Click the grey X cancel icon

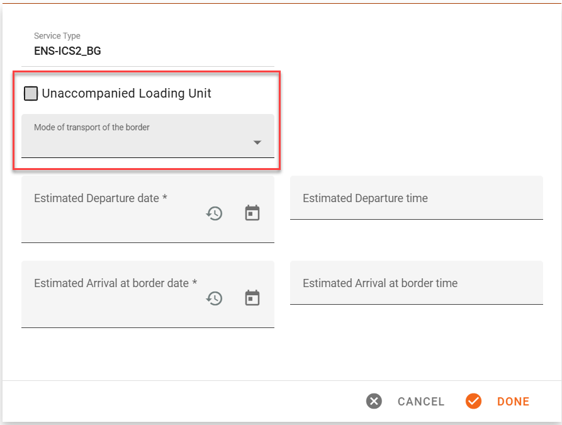point(374,401)
